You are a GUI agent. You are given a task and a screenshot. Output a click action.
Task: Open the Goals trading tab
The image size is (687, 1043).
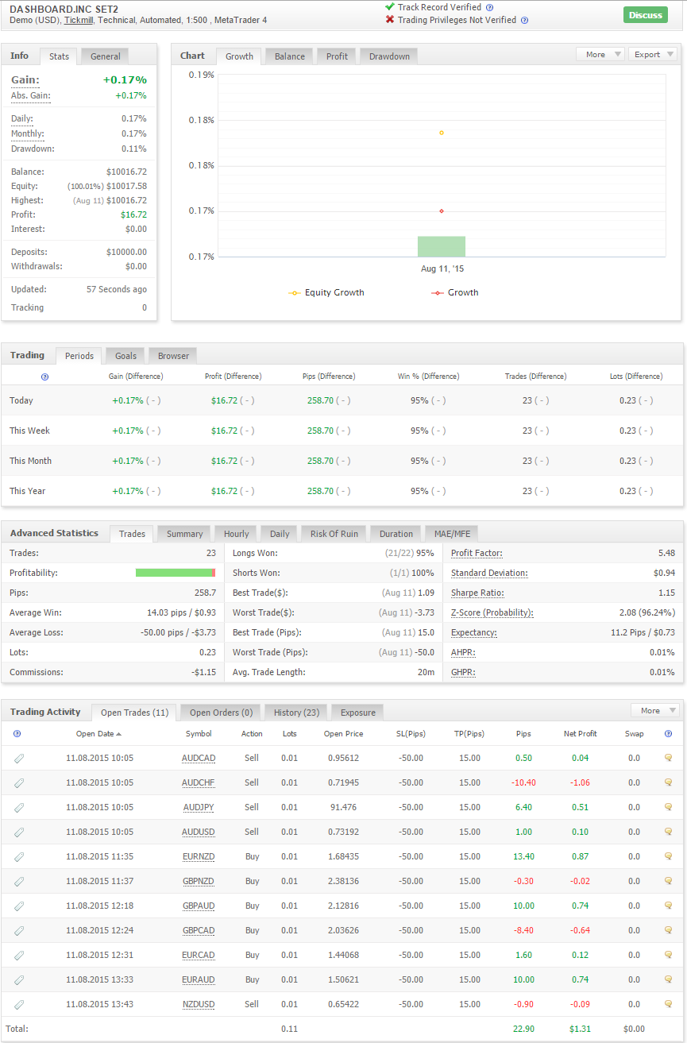click(125, 356)
